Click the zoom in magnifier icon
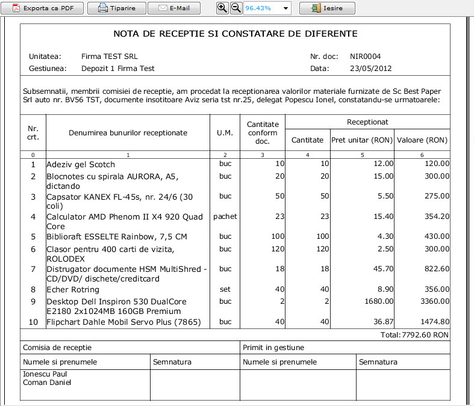Image resolution: width=474 pixels, height=406 pixels. (222, 8)
